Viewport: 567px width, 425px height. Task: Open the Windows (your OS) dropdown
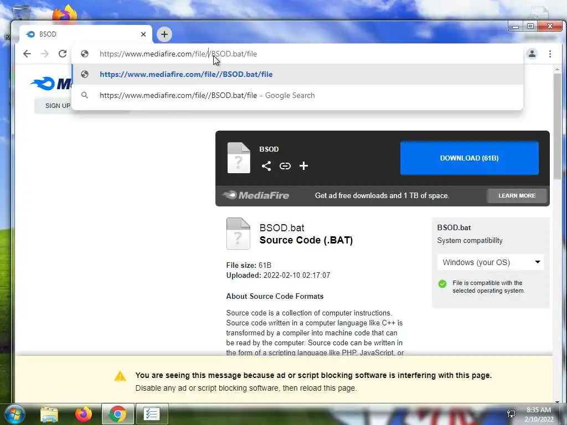tap(491, 262)
